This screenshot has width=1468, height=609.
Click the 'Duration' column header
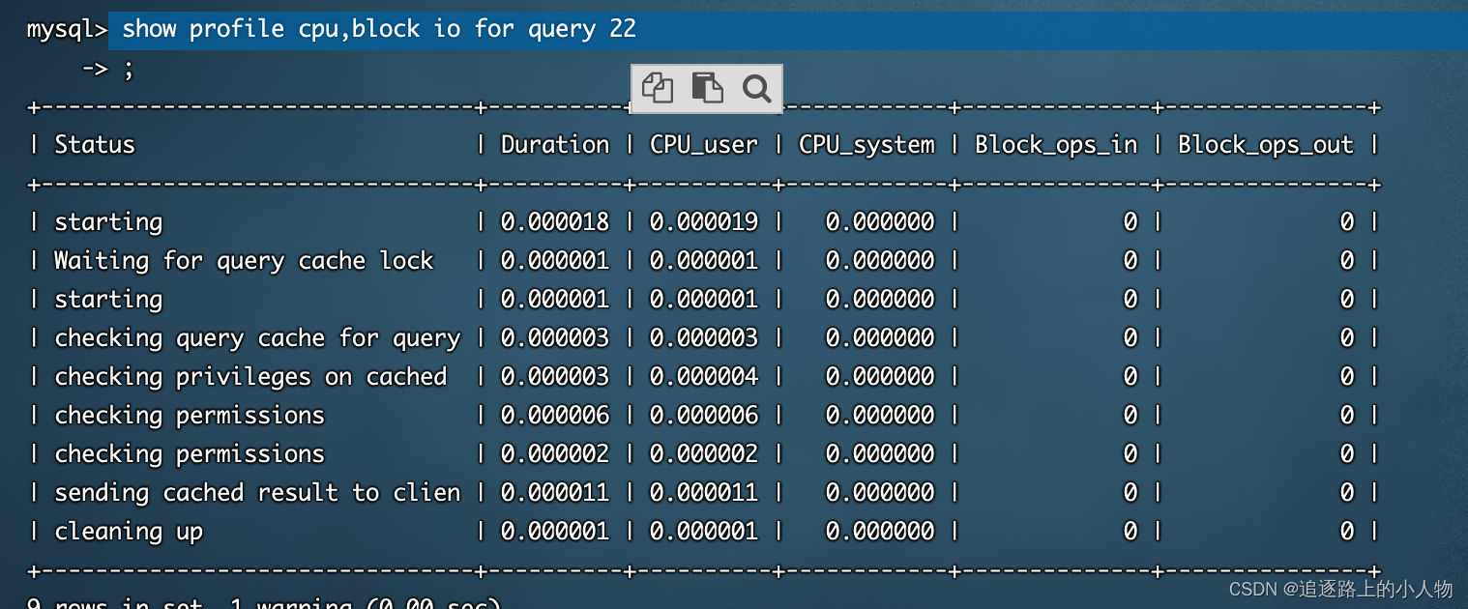pyautogui.click(x=555, y=144)
